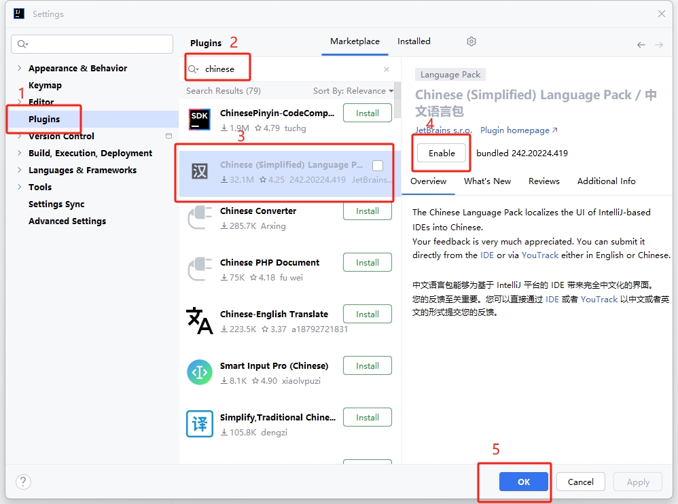678x504 pixels.
Task: Select Keymap in settings tree
Action: coord(45,85)
